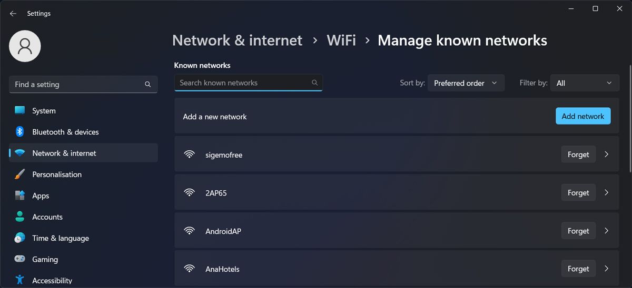
Task: Select Apps in the sidebar
Action: point(41,196)
